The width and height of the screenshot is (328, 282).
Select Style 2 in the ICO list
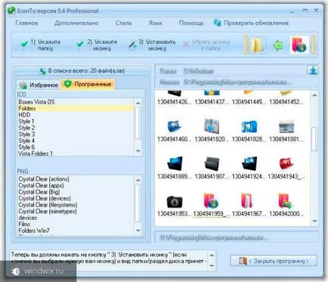(x=76, y=128)
